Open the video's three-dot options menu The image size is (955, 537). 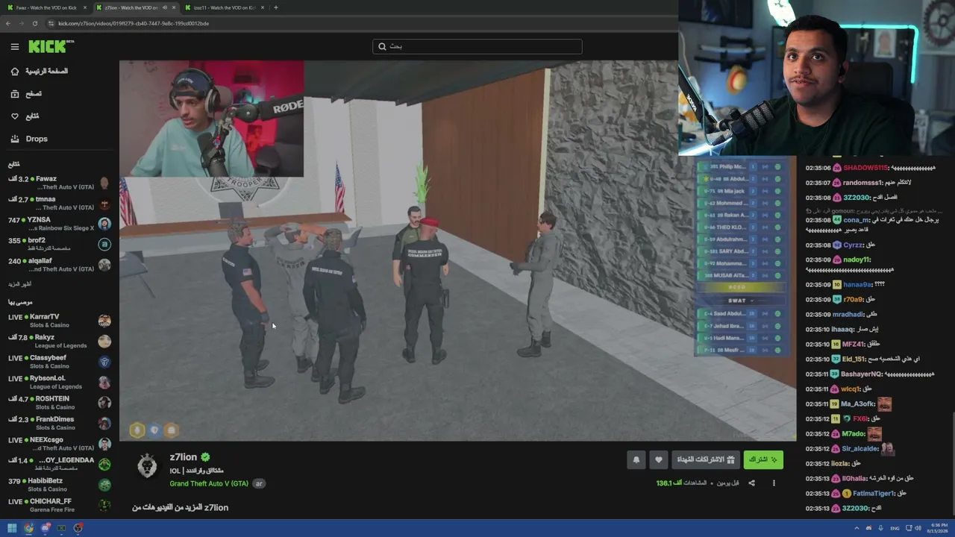click(774, 483)
